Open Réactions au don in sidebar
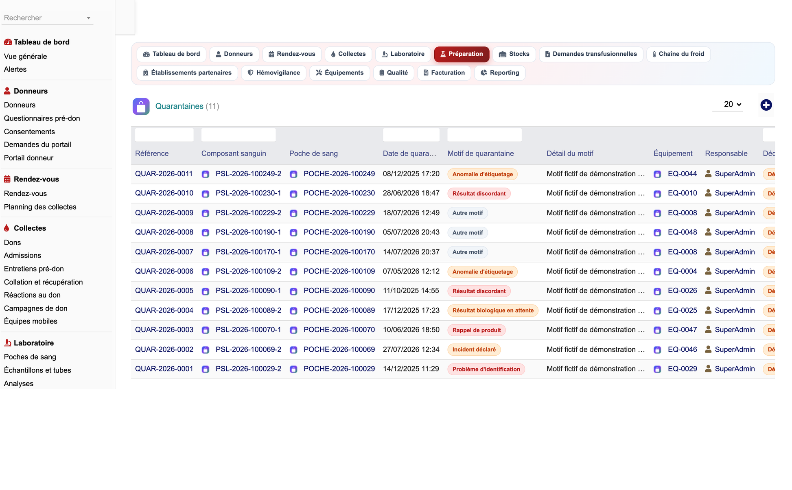 coord(32,295)
